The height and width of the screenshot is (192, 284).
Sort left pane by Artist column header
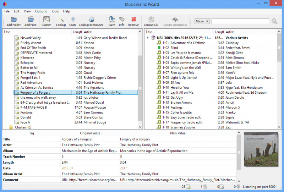(110, 32)
